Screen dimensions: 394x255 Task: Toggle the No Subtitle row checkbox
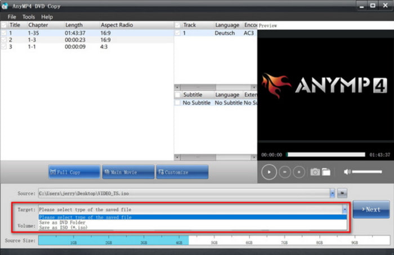pos(178,103)
